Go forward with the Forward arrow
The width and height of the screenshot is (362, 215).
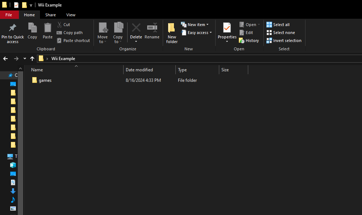pyautogui.click(x=16, y=59)
